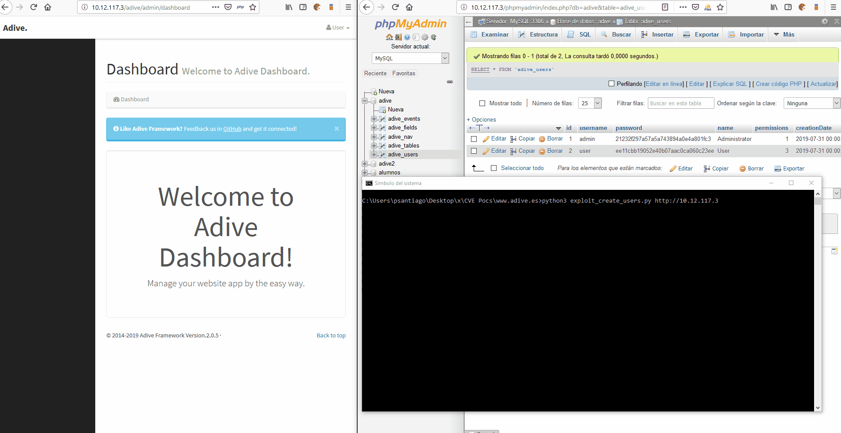The width and height of the screenshot is (841, 433).
Task: Click the copy icon on the admin row
Action: pyautogui.click(x=513, y=139)
